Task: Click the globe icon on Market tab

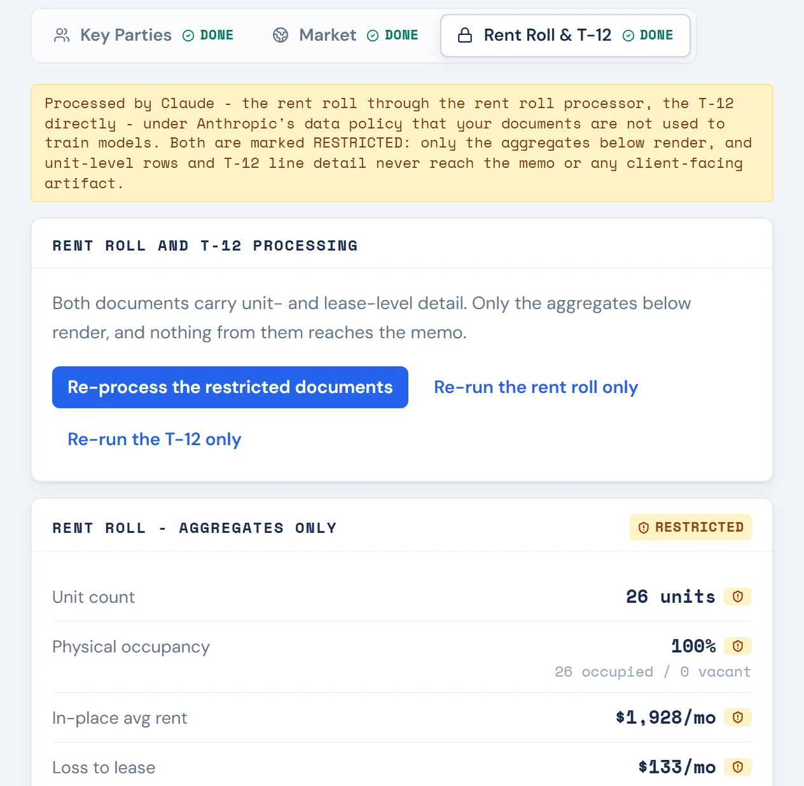Action: [x=281, y=36]
